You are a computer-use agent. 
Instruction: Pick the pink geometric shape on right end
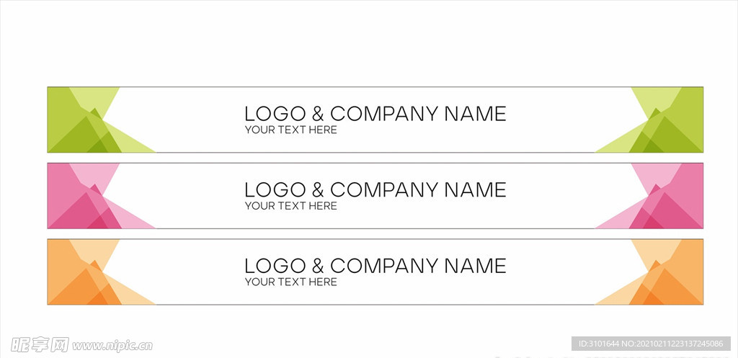coord(670,196)
